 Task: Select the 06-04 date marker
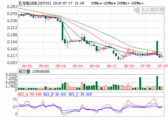click(94, 66)
